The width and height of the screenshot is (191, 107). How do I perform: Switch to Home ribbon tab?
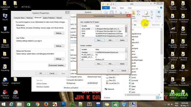[114, 8]
